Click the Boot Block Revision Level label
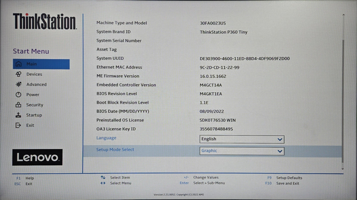This screenshot has height=200, width=357. click(123, 103)
